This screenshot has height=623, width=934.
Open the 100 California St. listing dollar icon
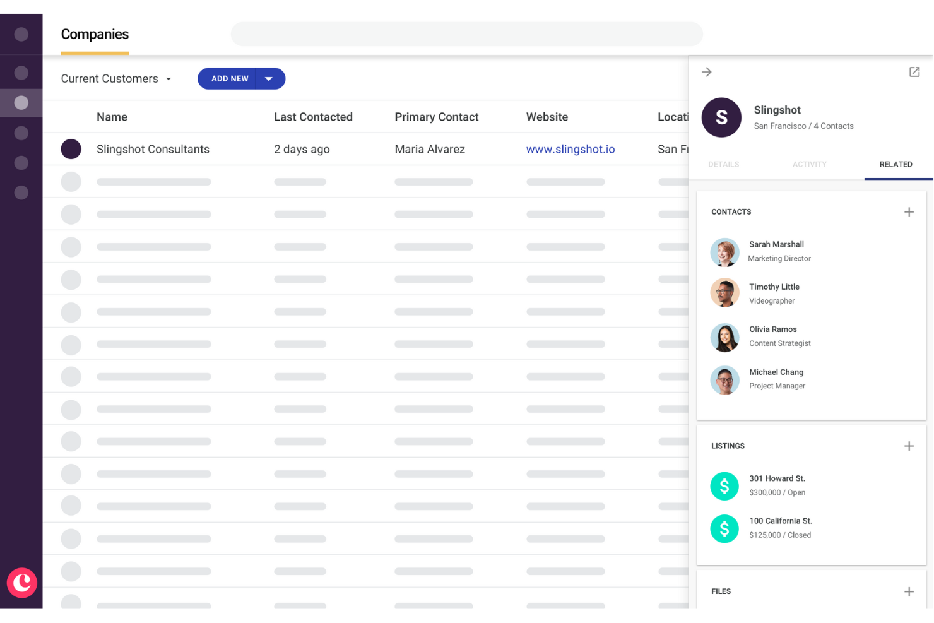(724, 528)
